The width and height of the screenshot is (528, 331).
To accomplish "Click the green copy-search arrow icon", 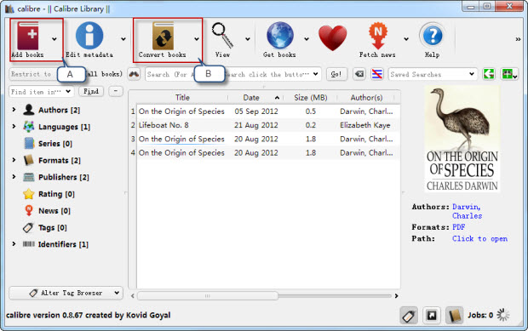I will [x=489, y=74].
